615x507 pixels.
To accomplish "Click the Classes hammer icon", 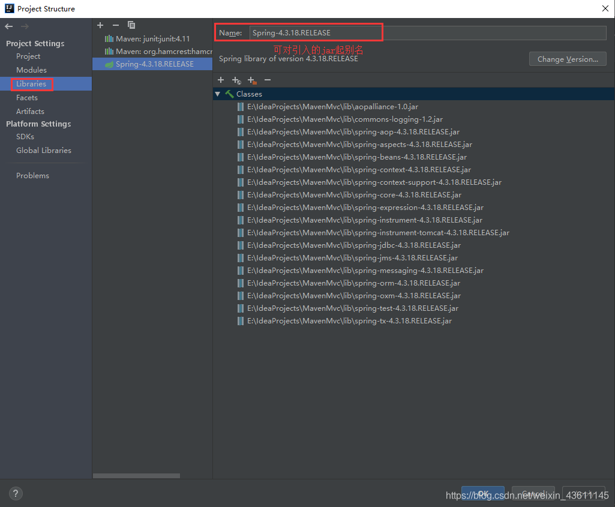I will [x=229, y=94].
